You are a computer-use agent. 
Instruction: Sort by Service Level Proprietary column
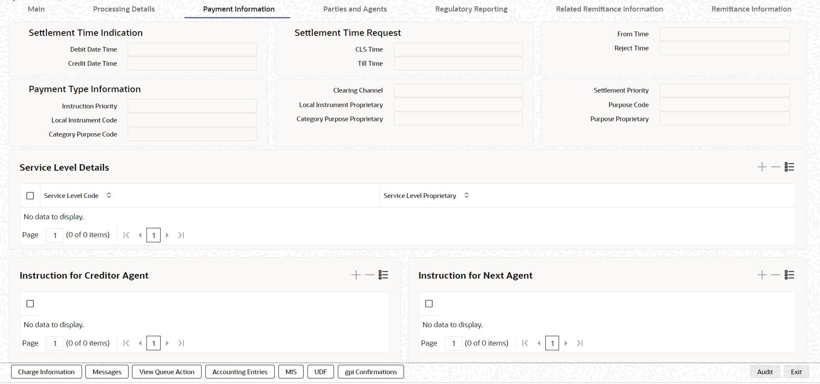(x=466, y=195)
